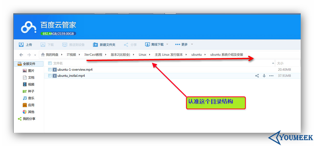Click the storage usage bar 692.44GB/2159.00GB
This screenshot has height=146, width=314.
[x=58, y=34]
